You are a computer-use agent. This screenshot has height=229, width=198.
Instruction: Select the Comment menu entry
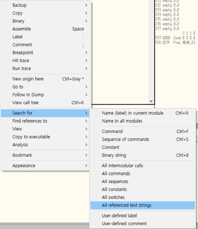point(45,45)
